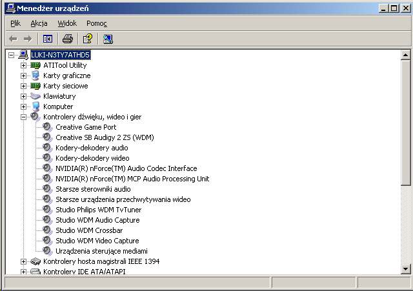The width and height of the screenshot is (413, 291).
Task: Click the nForce MCP Audio Processing Unit icon
Action: pos(48,179)
